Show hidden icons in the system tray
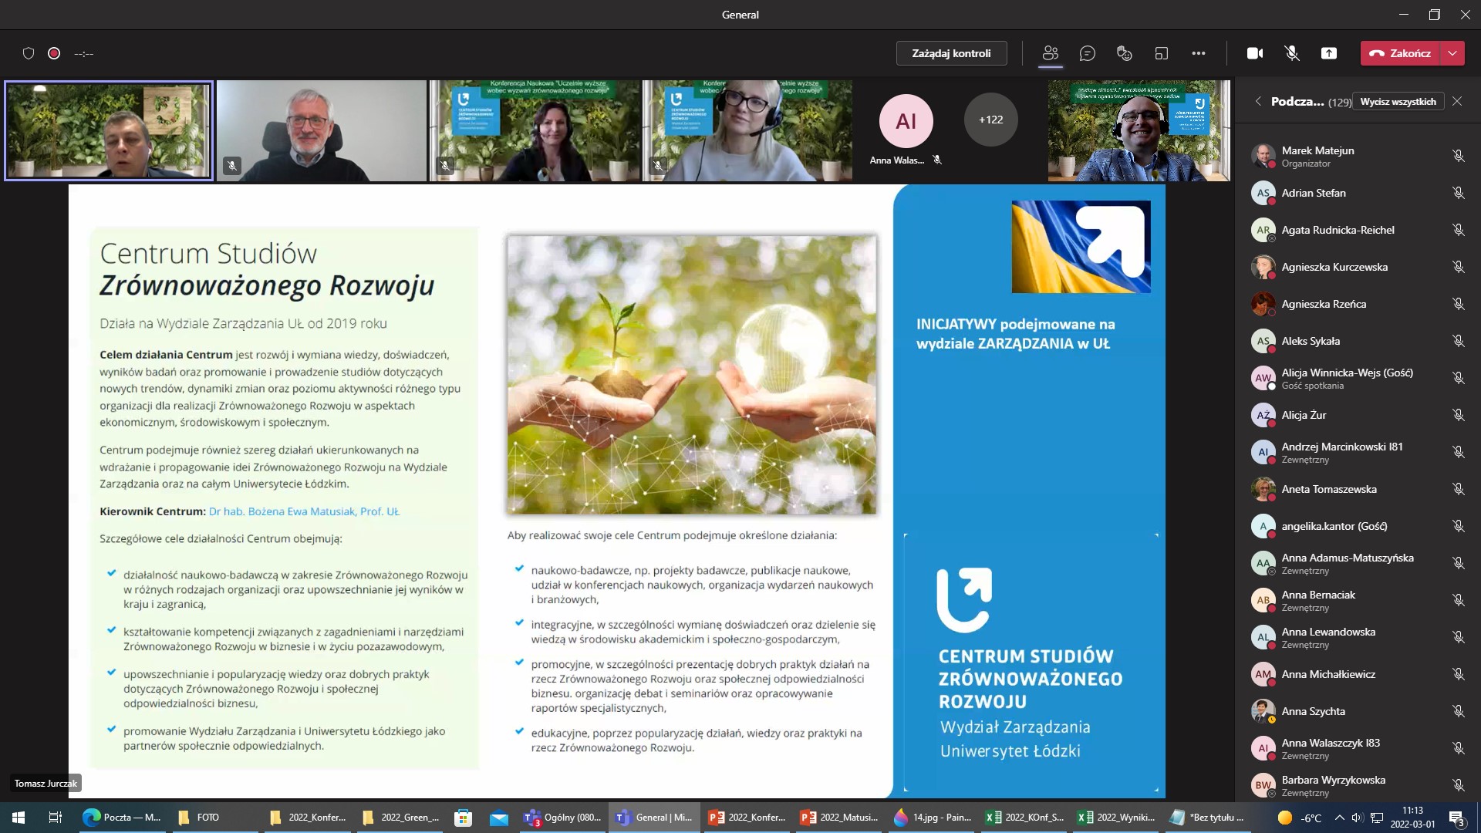1481x833 pixels. click(1338, 817)
